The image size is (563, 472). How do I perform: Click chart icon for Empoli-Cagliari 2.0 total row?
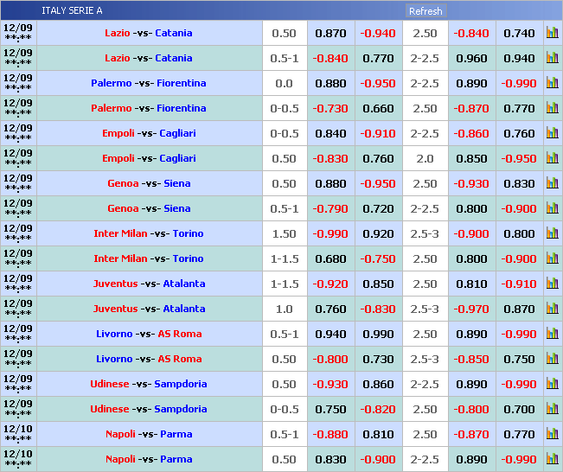pyautogui.click(x=552, y=158)
